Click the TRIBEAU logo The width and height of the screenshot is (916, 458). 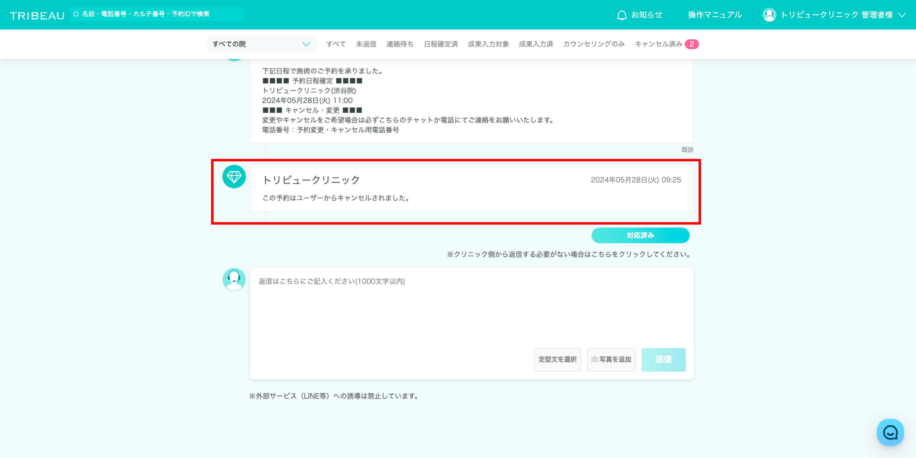pos(37,15)
